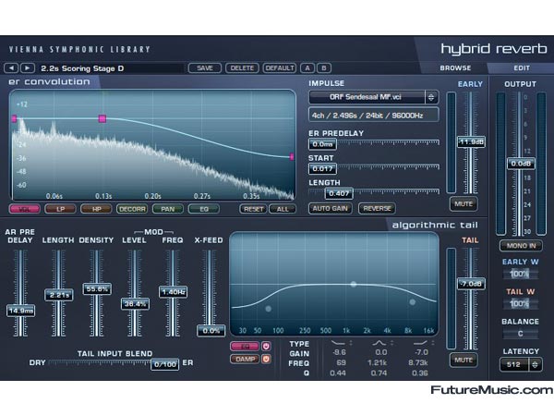Go to previous preset arrow

coord(11,67)
